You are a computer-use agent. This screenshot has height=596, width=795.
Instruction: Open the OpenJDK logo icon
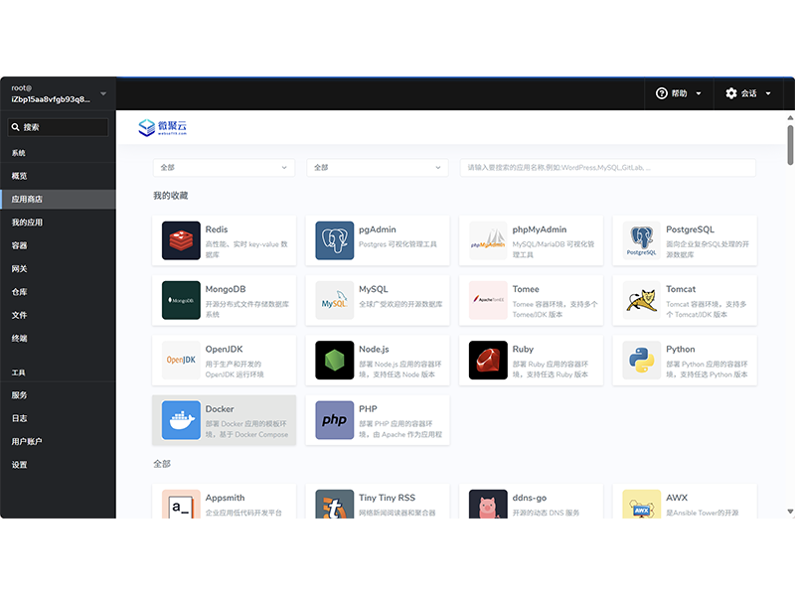(x=181, y=360)
